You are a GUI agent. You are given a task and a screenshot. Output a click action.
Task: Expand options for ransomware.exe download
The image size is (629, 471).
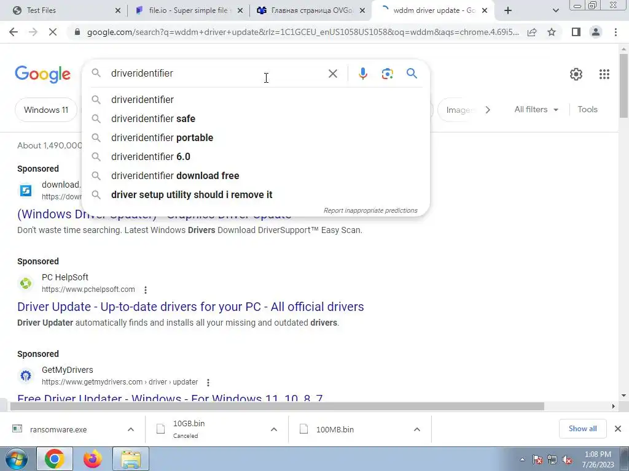tap(131, 429)
